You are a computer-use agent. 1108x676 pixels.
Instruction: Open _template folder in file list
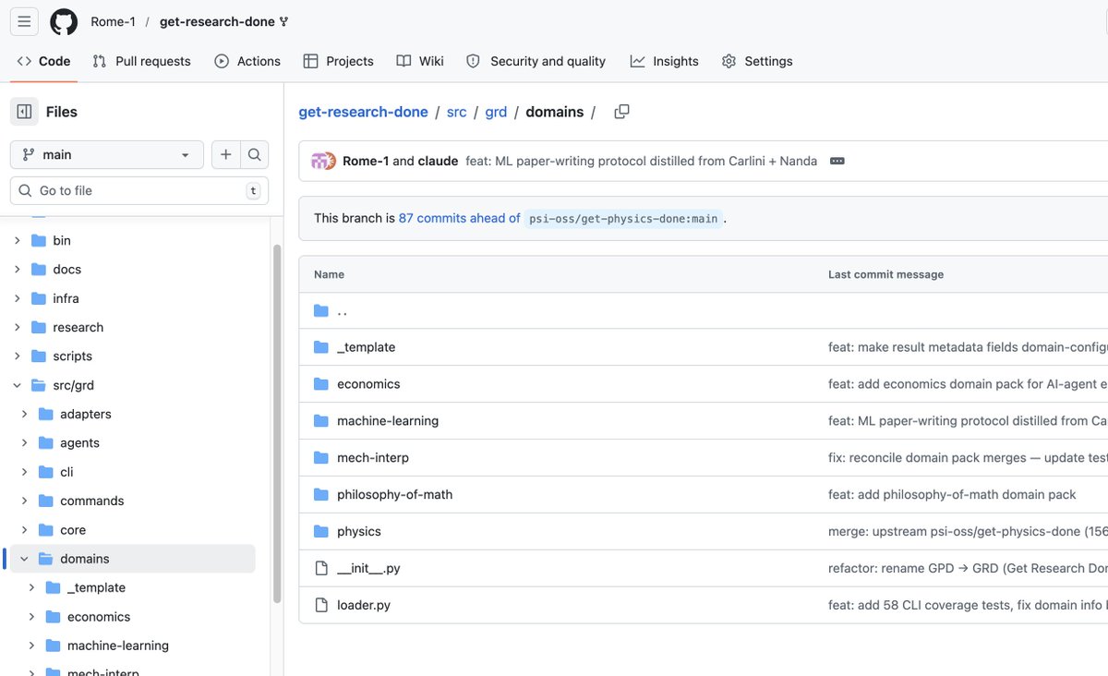tap(366, 347)
